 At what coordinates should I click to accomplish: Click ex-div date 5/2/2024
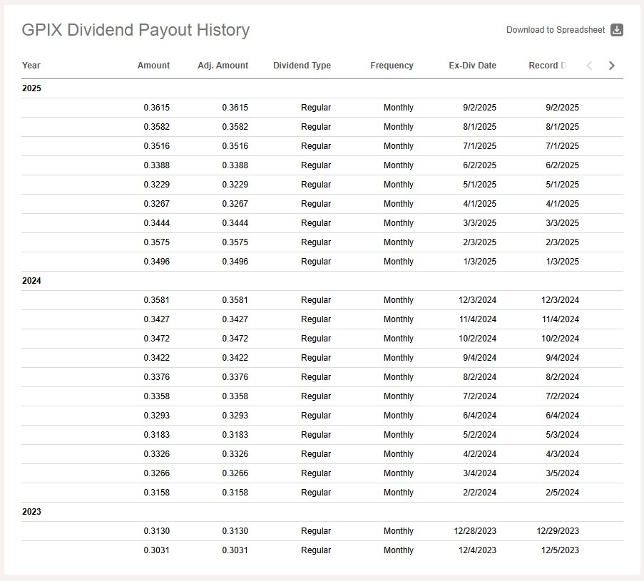pyautogui.click(x=479, y=435)
